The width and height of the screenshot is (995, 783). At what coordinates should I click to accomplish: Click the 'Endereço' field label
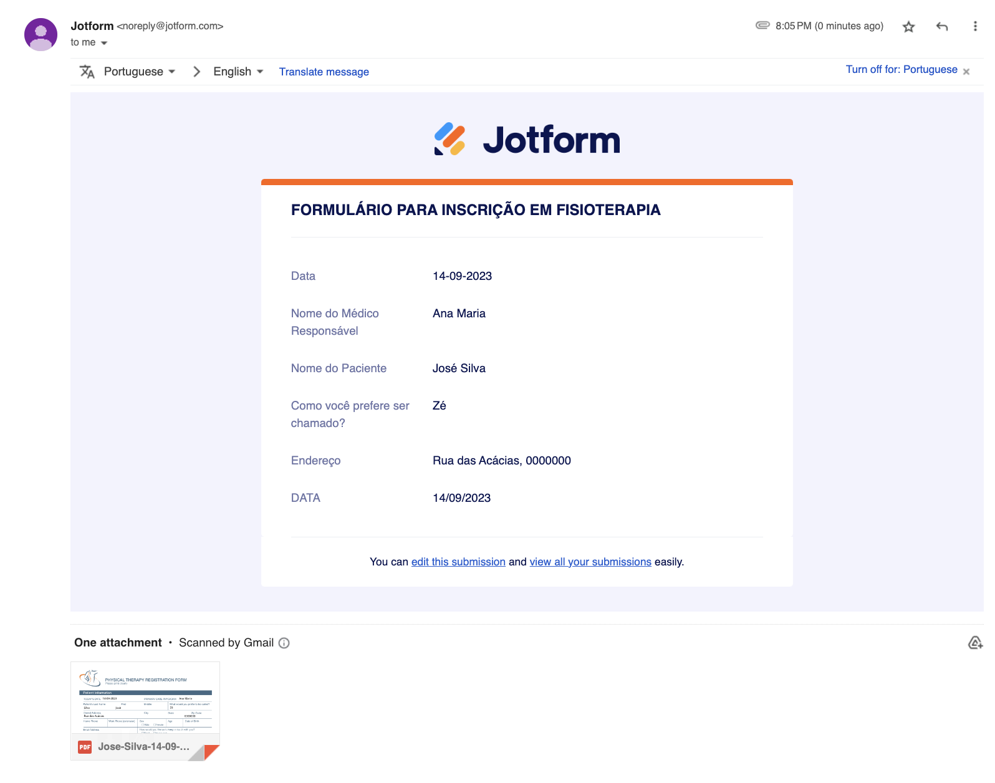(x=316, y=461)
